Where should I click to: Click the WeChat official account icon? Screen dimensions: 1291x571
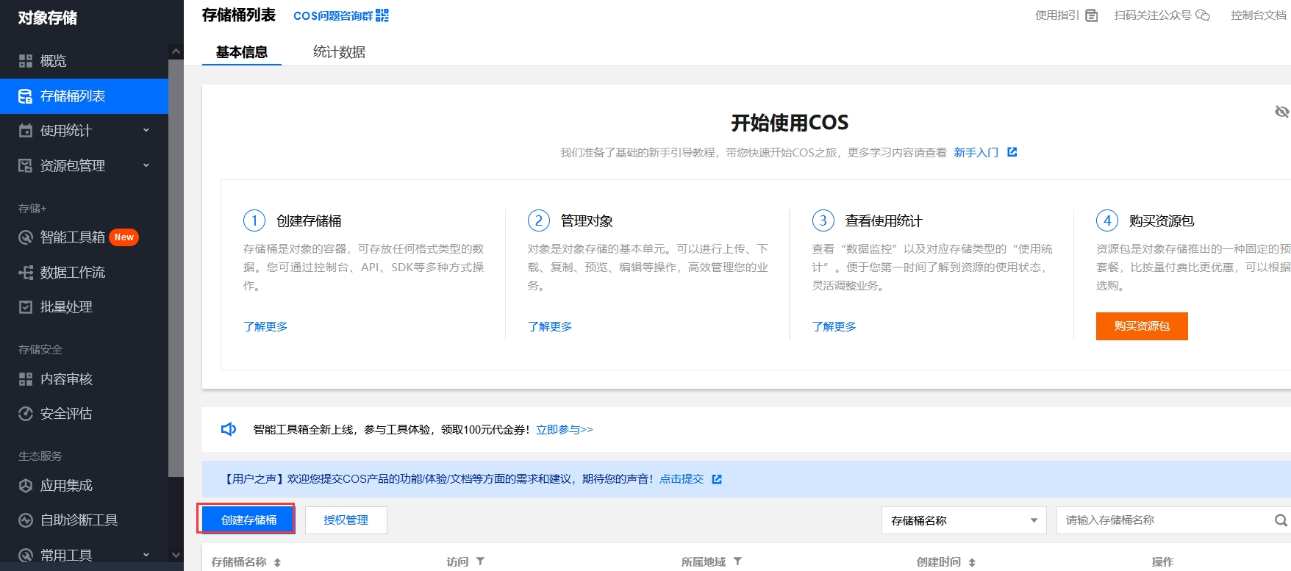(1203, 15)
